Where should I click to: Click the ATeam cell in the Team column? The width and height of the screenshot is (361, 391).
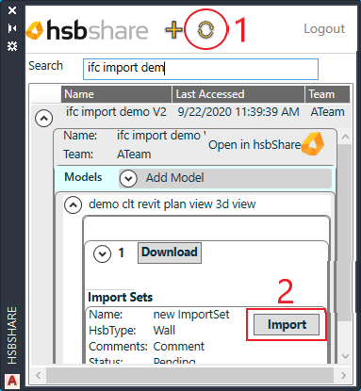[327, 112]
